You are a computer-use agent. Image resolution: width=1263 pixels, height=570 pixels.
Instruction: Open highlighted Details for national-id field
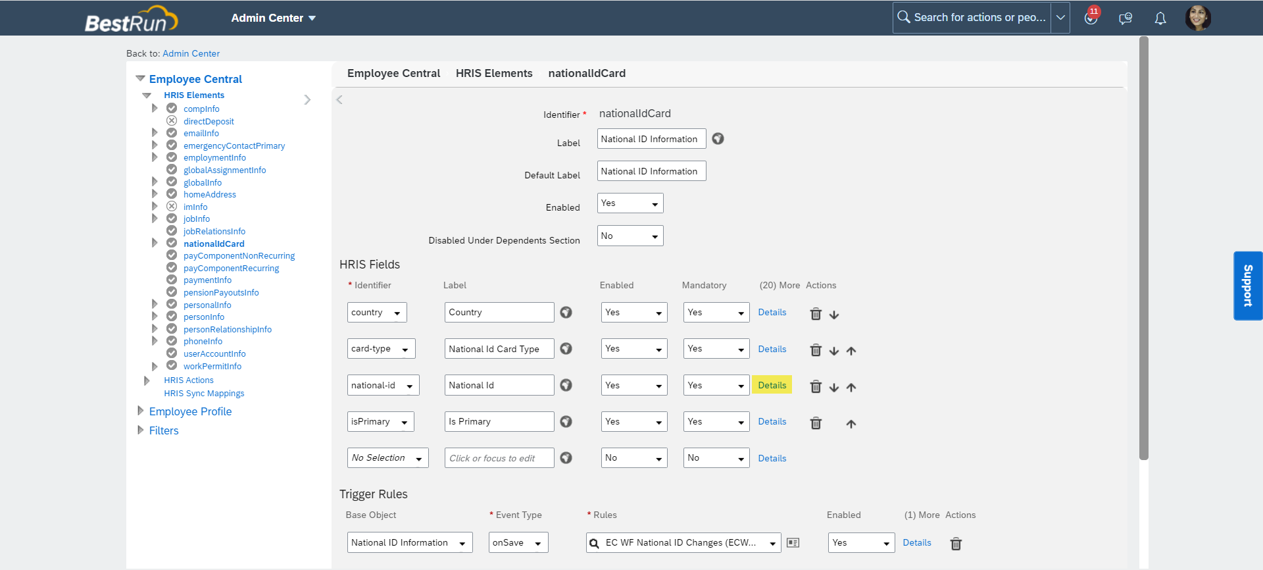[772, 385]
